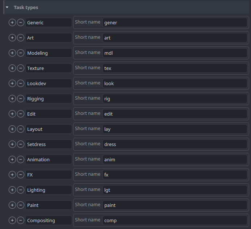
Task: Remove the Art task type row
Action: [x=21, y=38]
